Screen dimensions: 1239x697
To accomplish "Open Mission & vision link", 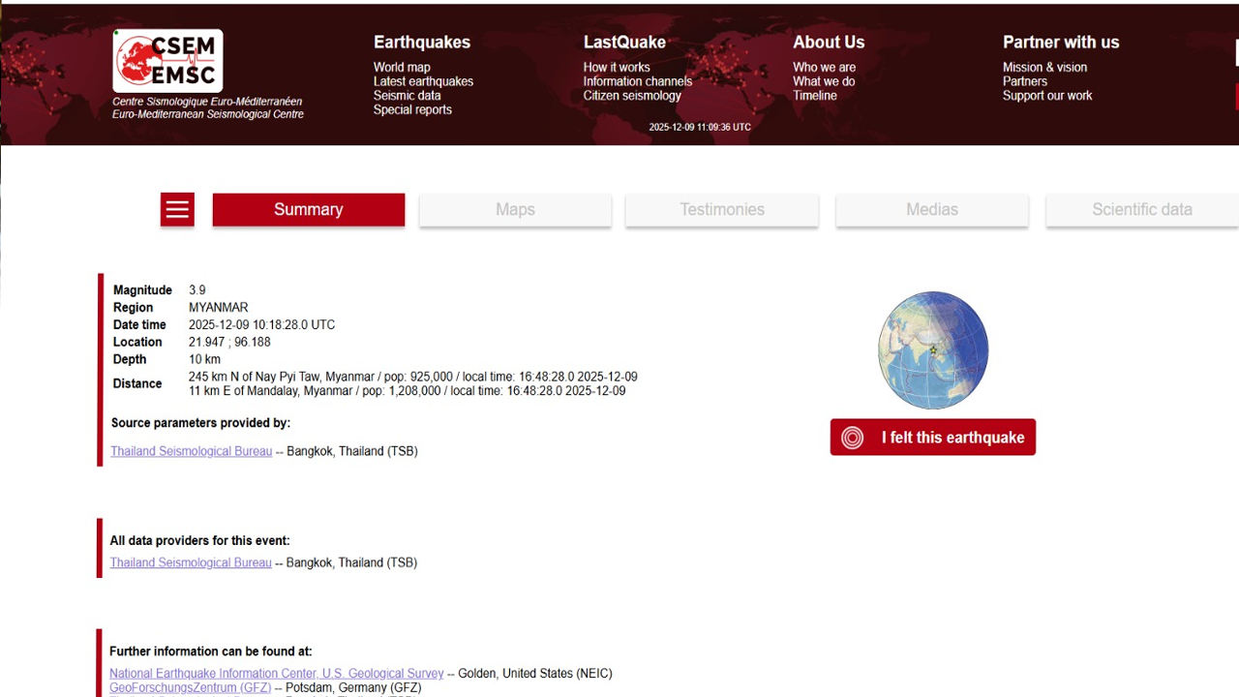I will (x=1044, y=68).
